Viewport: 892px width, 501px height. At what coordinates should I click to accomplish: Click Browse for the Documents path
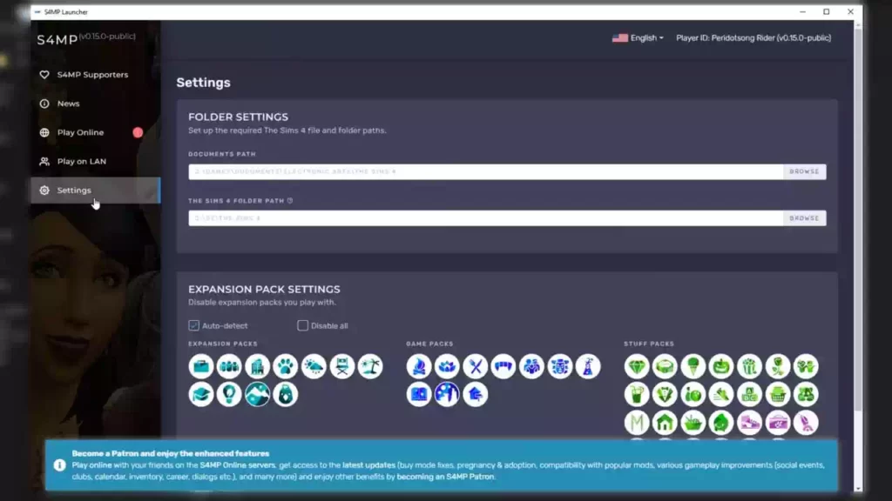click(804, 171)
